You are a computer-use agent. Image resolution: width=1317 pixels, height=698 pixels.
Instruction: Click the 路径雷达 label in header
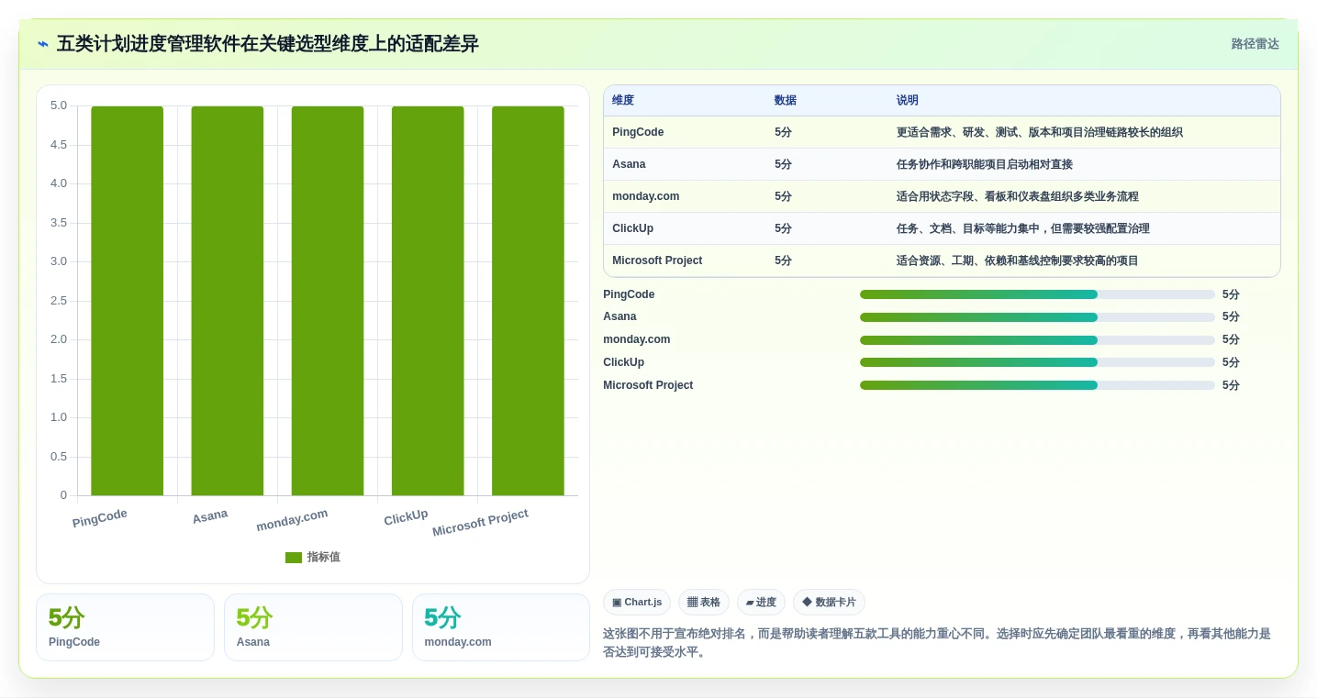click(x=1255, y=44)
